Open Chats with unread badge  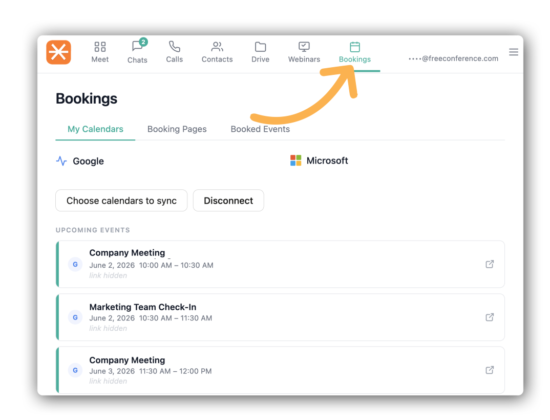pyautogui.click(x=137, y=46)
